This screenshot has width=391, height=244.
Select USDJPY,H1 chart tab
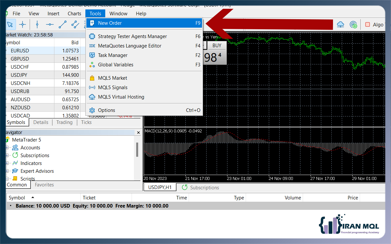[x=160, y=188]
